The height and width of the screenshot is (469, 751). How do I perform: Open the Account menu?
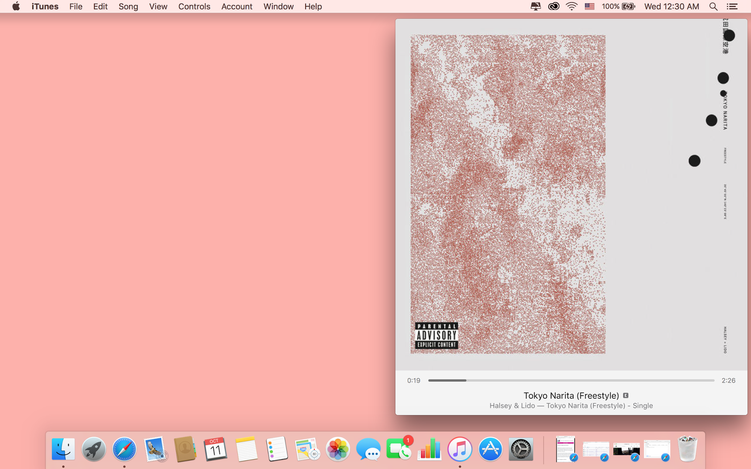tap(237, 7)
